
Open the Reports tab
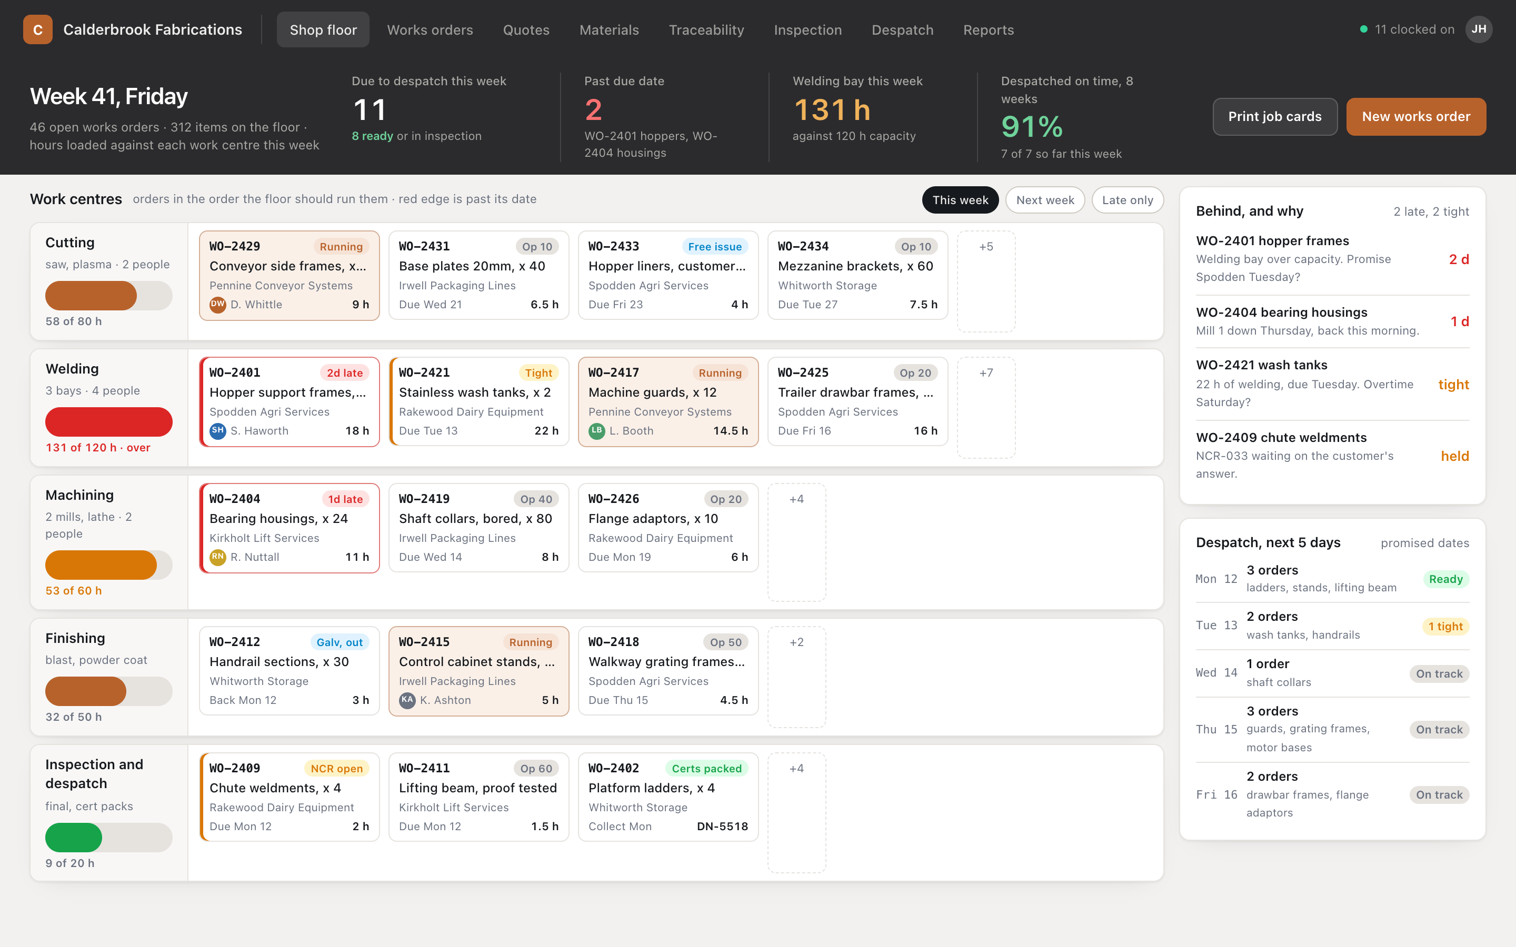point(989,29)
